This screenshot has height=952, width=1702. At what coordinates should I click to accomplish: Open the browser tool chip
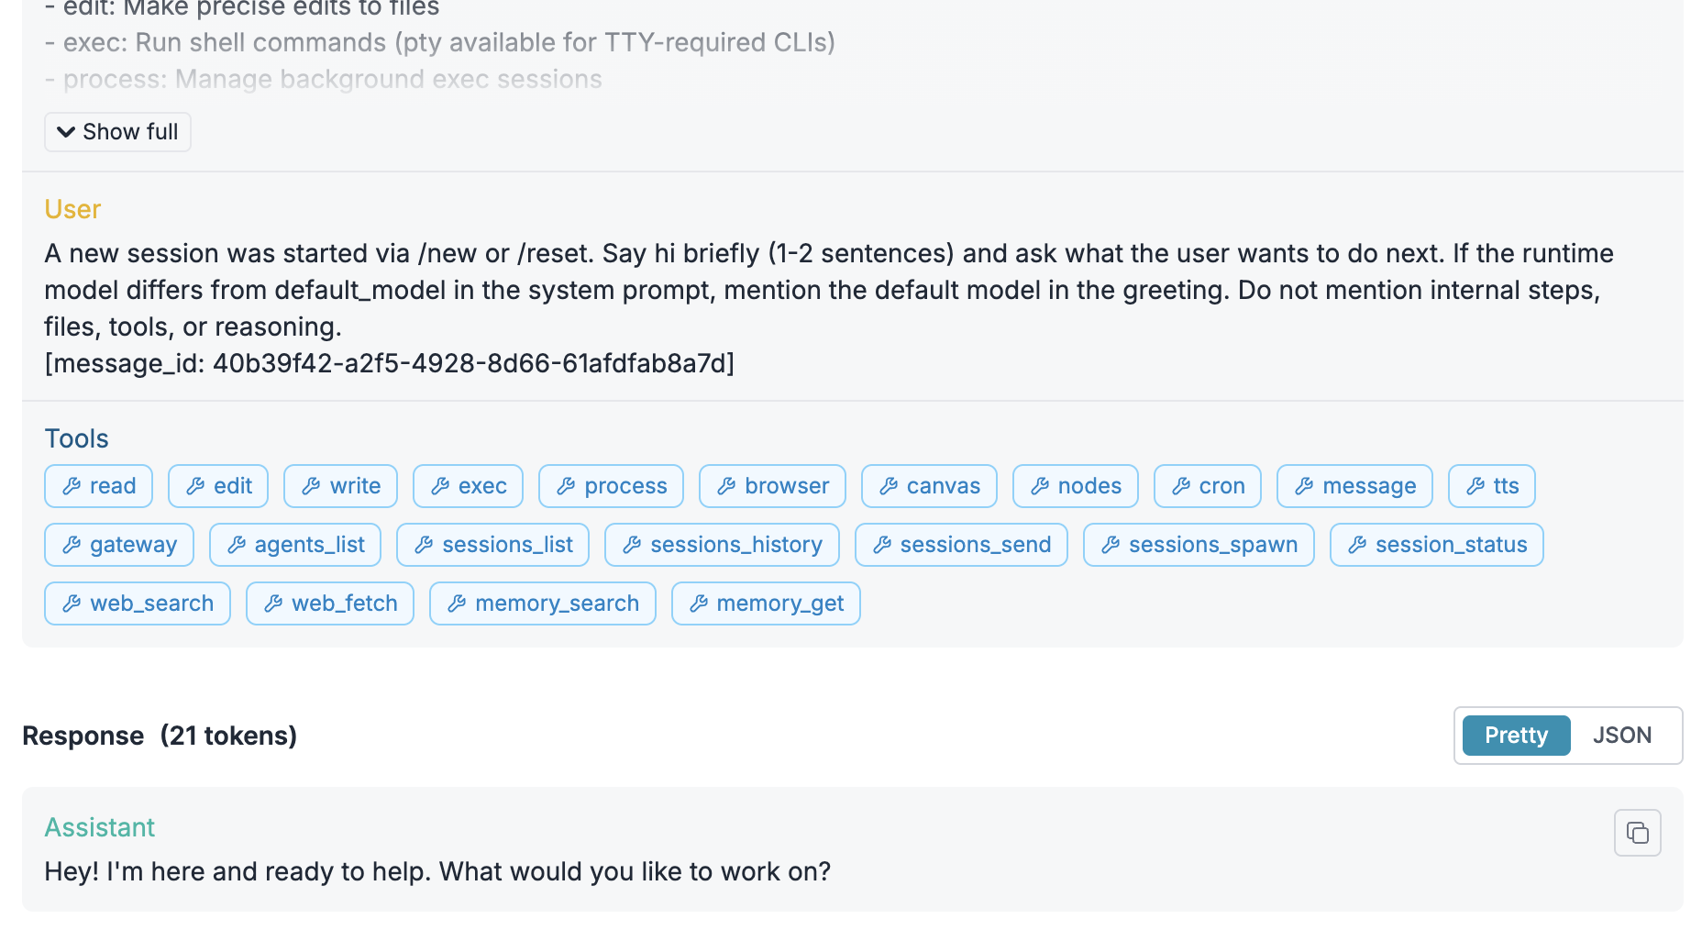(x=772, y=486)
